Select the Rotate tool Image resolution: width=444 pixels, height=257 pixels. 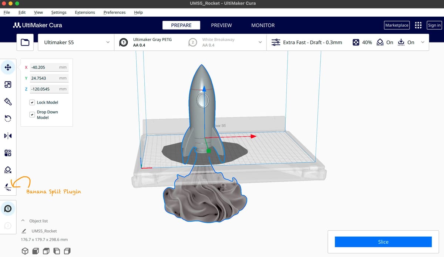[x=8, y=119]
